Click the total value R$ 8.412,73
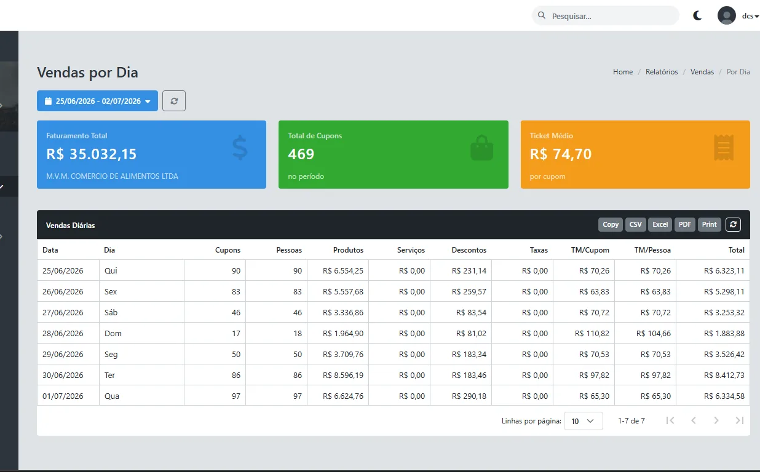This screenshot has height=472, width=760. (x=724, y=375)
